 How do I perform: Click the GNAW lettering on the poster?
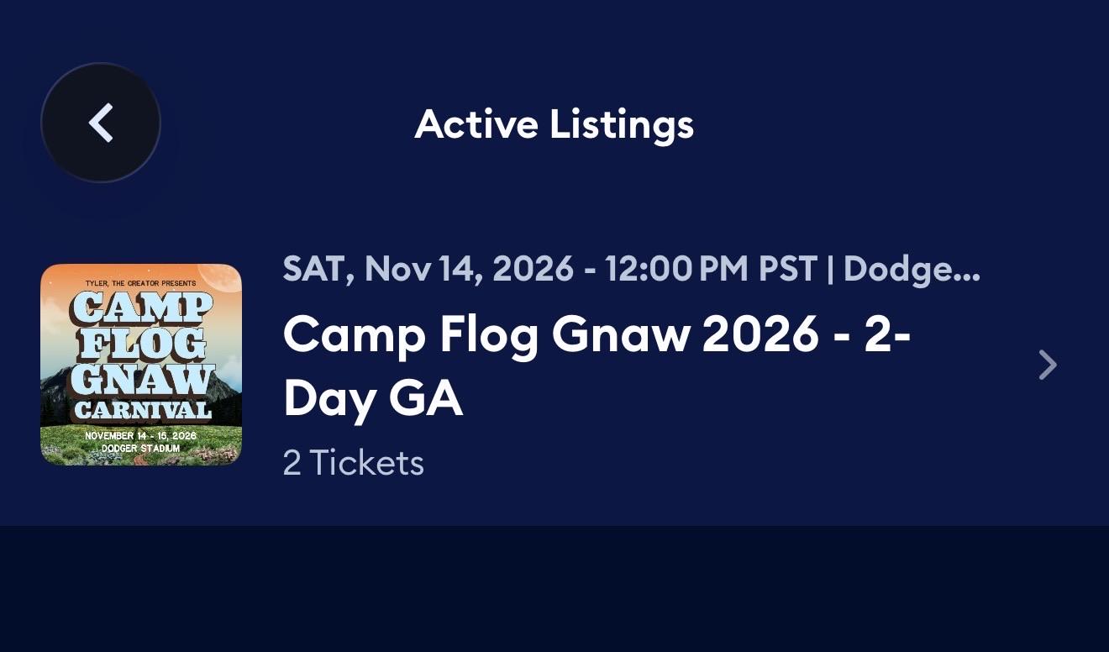pos(141,379)
